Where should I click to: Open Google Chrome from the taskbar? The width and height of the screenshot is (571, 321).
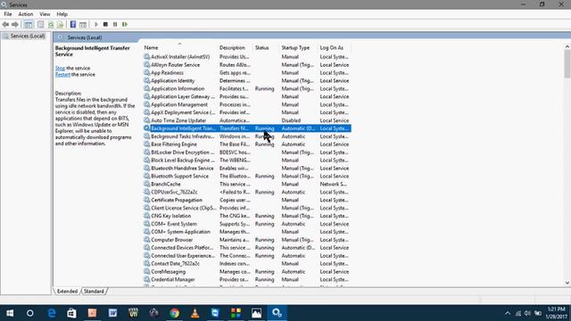[175, 313]
